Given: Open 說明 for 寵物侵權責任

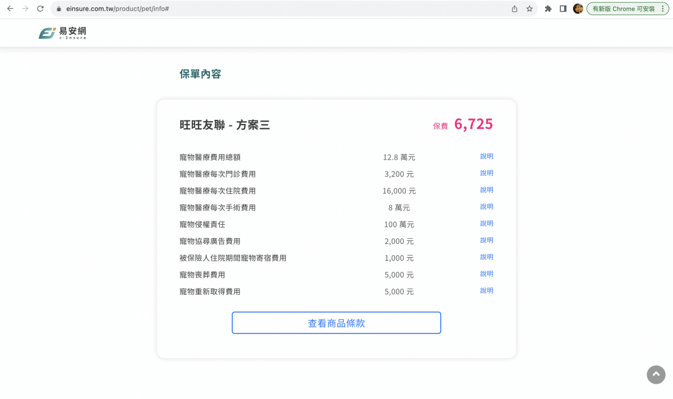Looking at the screenshot, I should click(x=486, y=224).
